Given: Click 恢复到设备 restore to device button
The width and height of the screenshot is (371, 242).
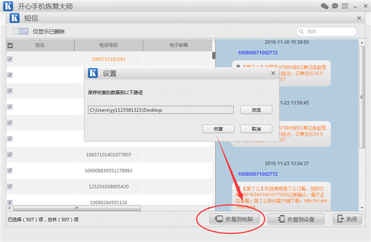Looking at the screenshot, I should pos(296,219).
